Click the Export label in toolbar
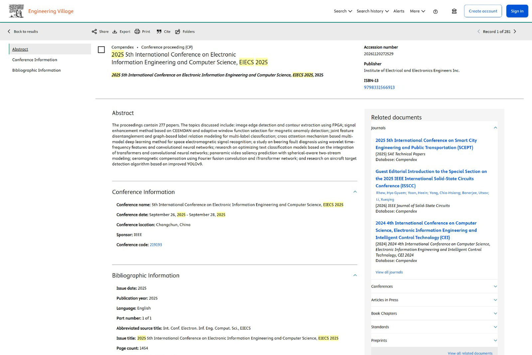The height and width of the screenshot is (355, 532). (x=125, y=32)
